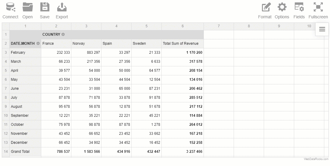Select the France column header
The width and height of the screenshot is (330, 166).
(56, 44)
